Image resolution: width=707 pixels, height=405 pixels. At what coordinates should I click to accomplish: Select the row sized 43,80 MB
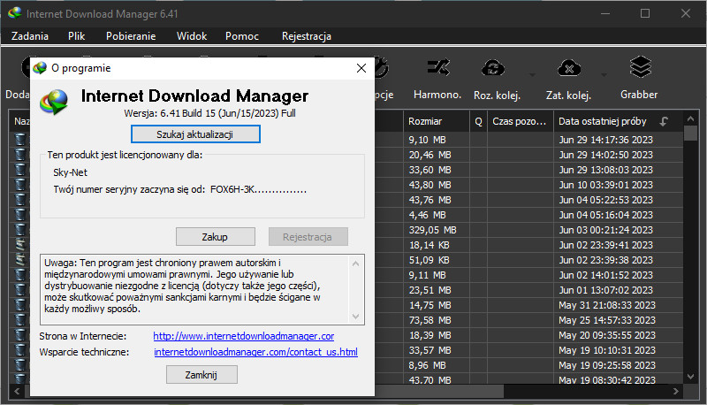coord(346,185)
